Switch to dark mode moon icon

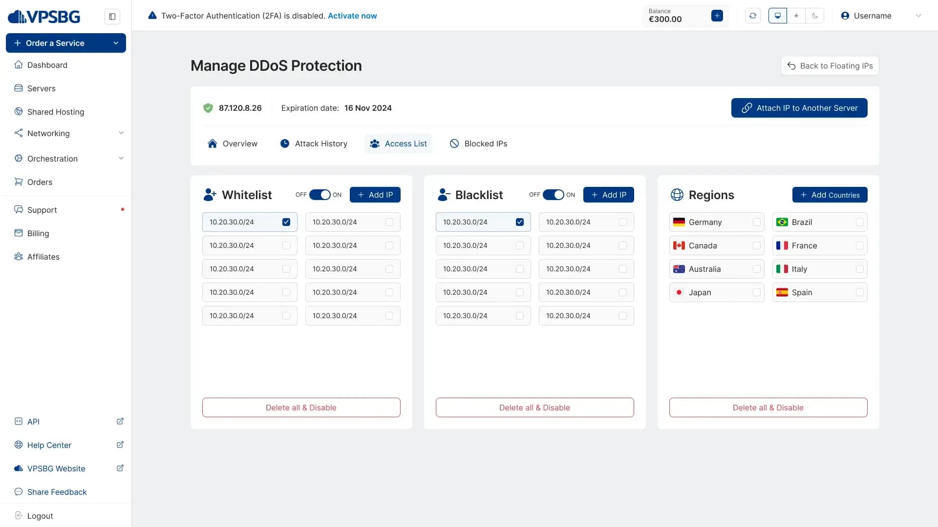tap(815, 16)
